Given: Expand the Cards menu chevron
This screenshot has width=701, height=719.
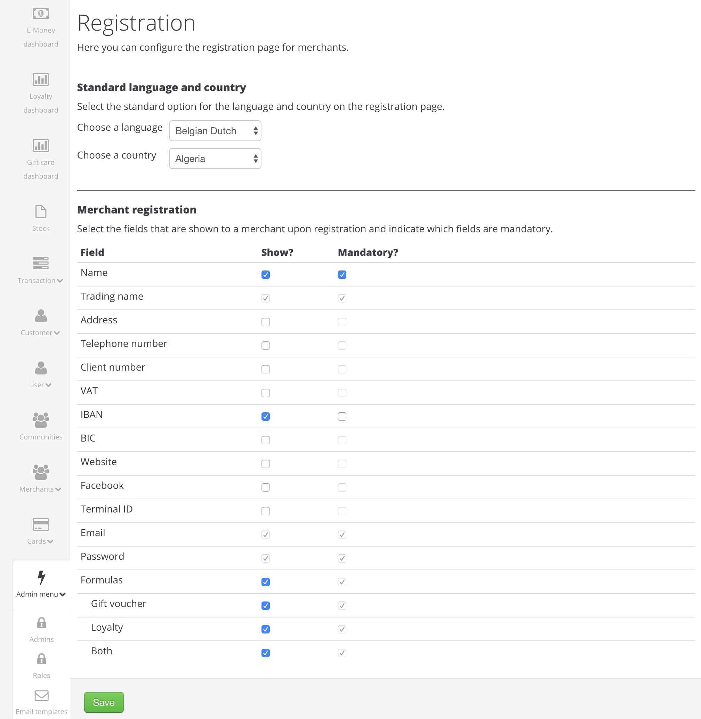Looking at the screenshot, I should click(50, 542).
